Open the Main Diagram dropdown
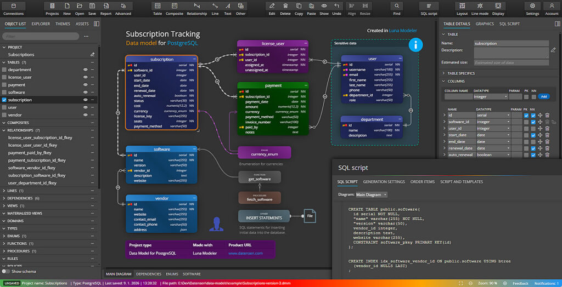The height and width of the screenshot is (287, 562). click(372, 194)
